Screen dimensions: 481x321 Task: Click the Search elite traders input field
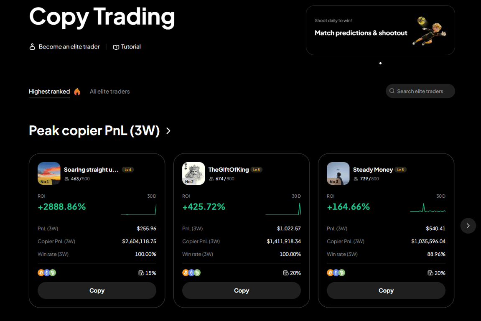coord(420,91)
